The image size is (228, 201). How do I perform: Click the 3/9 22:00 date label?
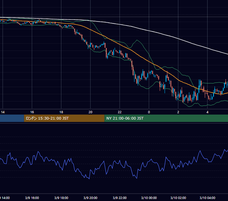point(120,198)
